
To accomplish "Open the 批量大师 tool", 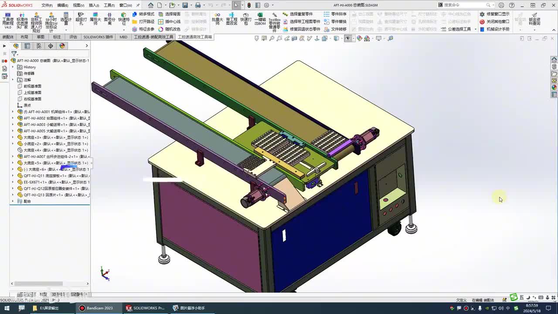I will click(217, 19).
